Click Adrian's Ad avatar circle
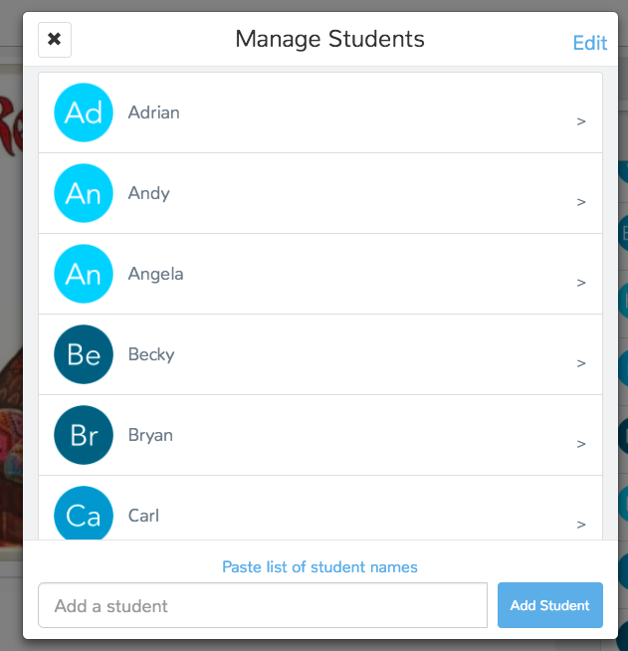The image size is (628, 651). [84, 112]
